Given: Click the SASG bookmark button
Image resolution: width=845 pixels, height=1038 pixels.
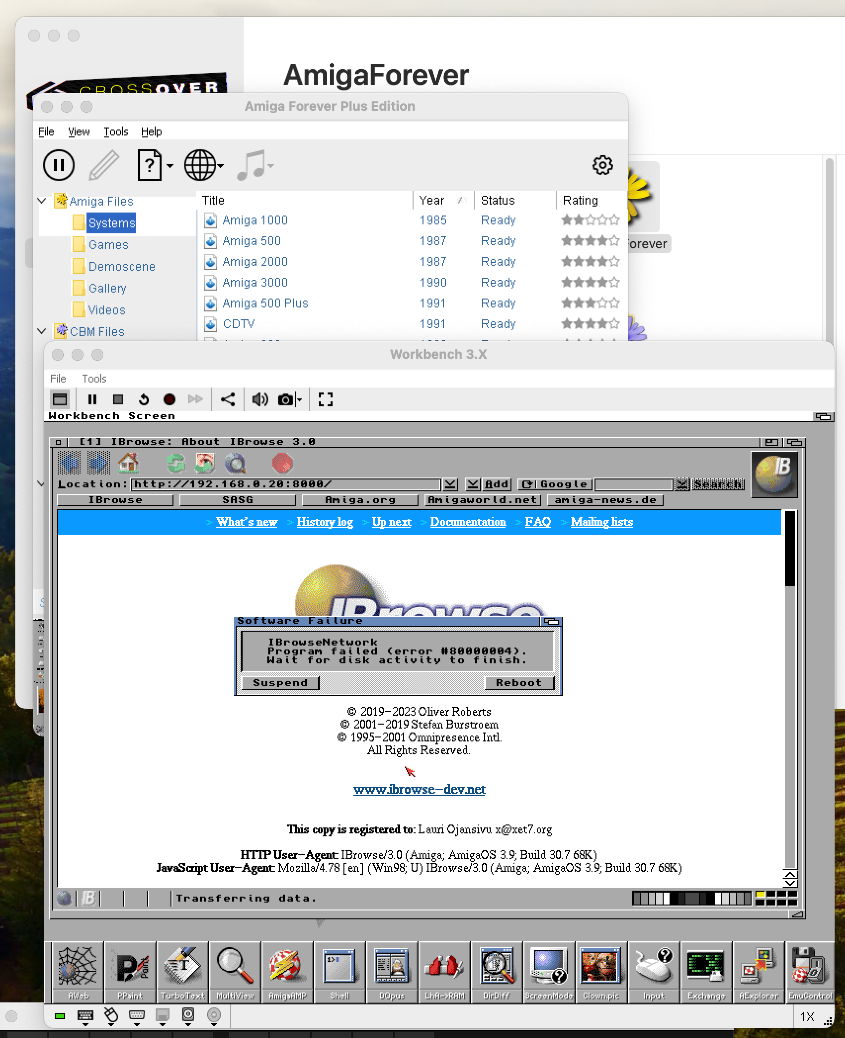Looking at the screenshot, I should (x=238, y=500).
